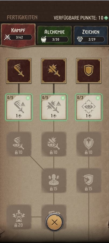Tap the green plus on eye skill
Screen dimensions: 109x243
pyautogui.click(x=98, y=98)
